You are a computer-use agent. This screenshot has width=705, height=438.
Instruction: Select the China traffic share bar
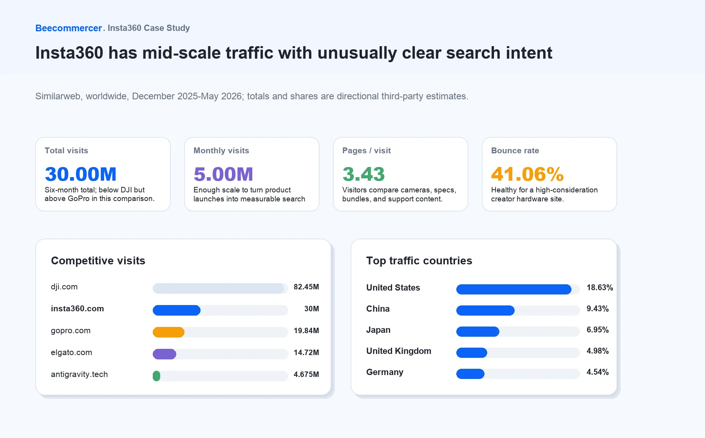[x=485, y=310]
